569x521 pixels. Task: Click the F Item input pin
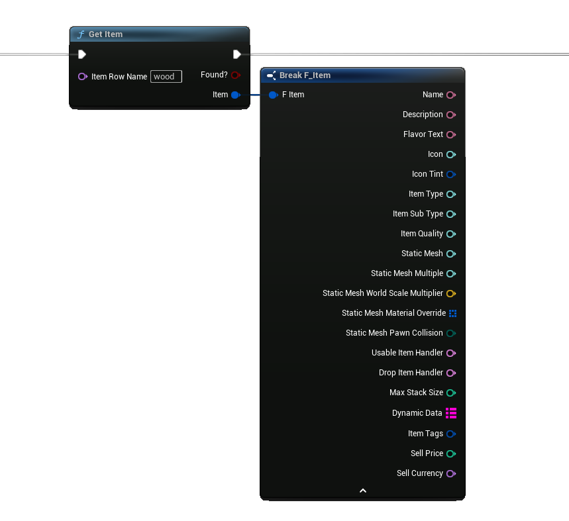(273, 95)
